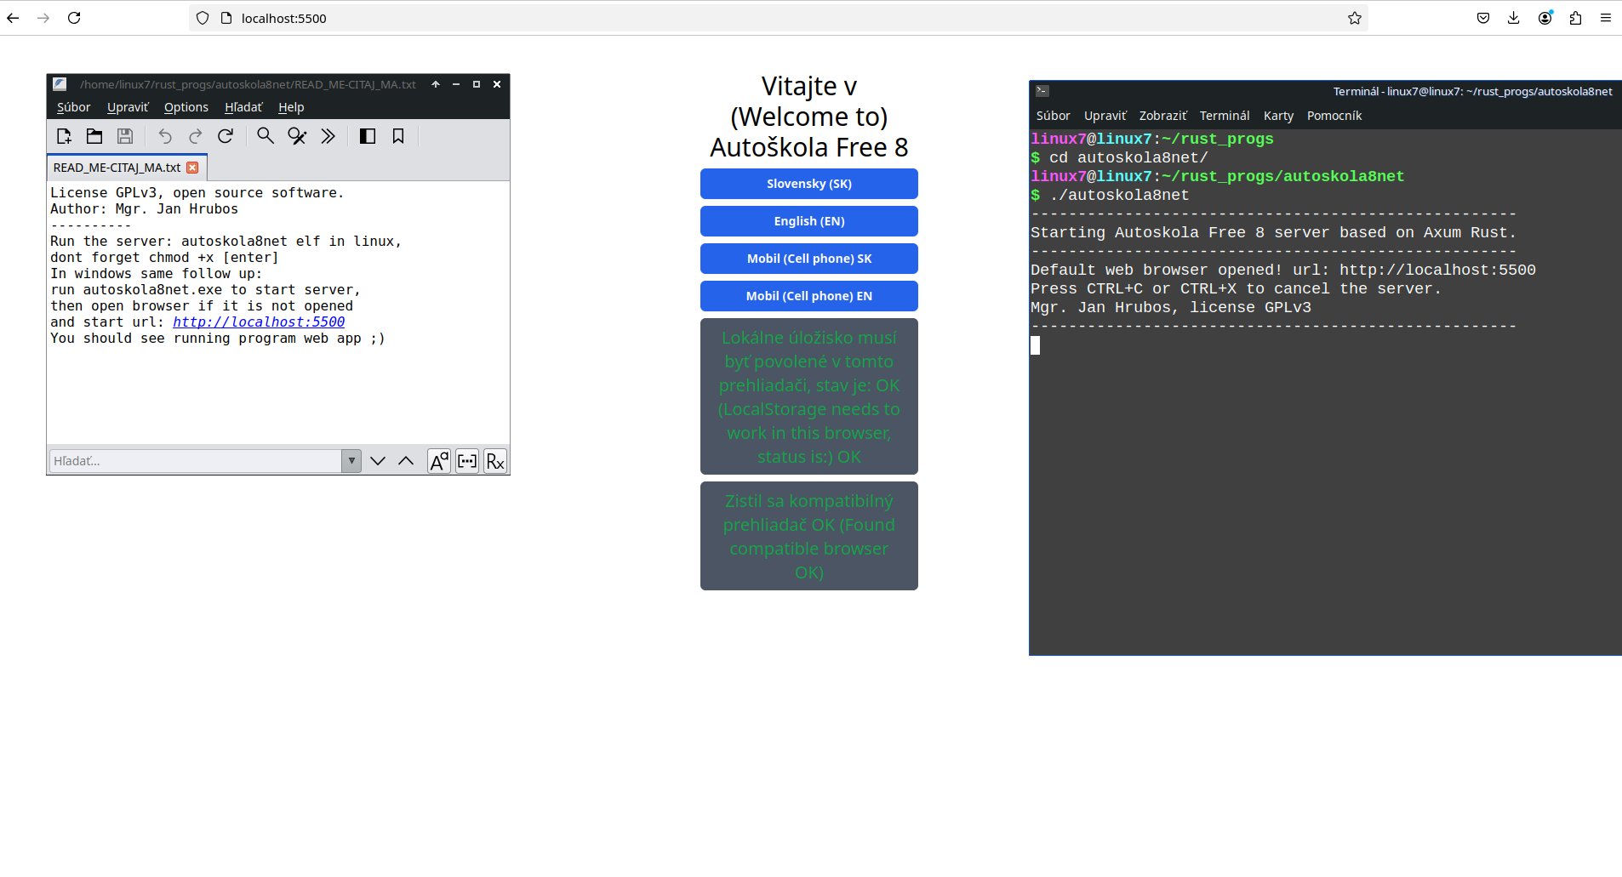Viewport: 1622px width, 877px height.
Task: Toggle whole word match option
Action: click(467, 461)
